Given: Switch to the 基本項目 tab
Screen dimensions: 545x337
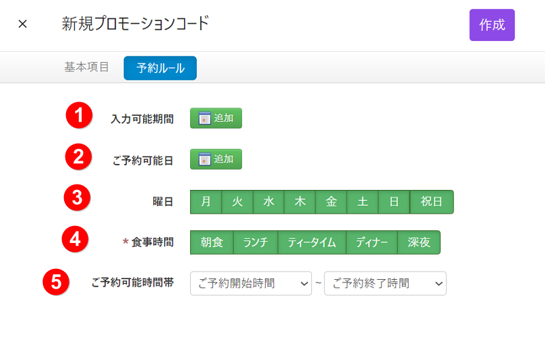Looking at the screenshot, I should click(87, 67).
